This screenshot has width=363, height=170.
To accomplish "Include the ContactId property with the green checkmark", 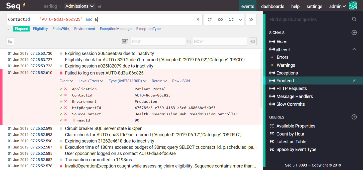I will click(61, 95).
